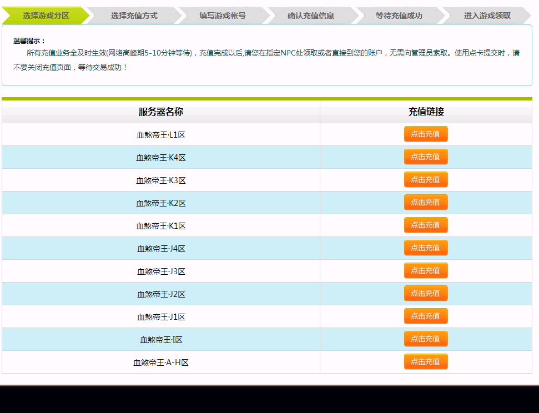539x413 pixels.
Task: Click 点击充值 for 血煞帝王·K1区
Action: [x=426, y=225]
